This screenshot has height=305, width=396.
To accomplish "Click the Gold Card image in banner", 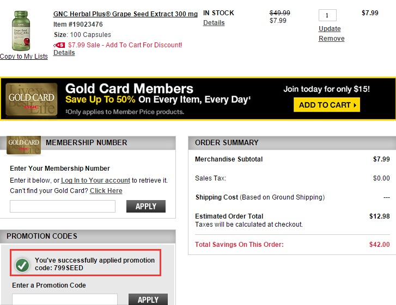I will (x=31, y=99).
